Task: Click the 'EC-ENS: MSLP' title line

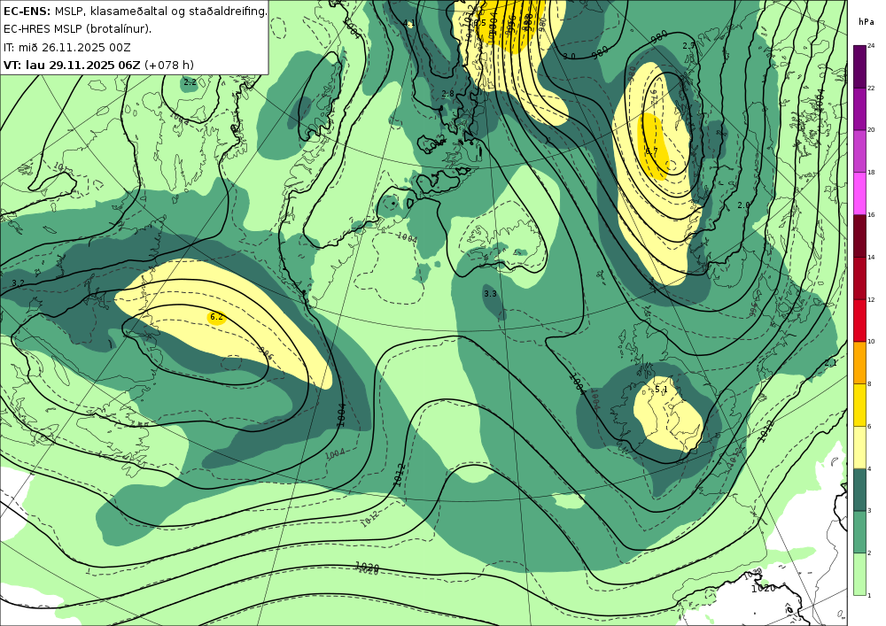Action: pos(135,11)
